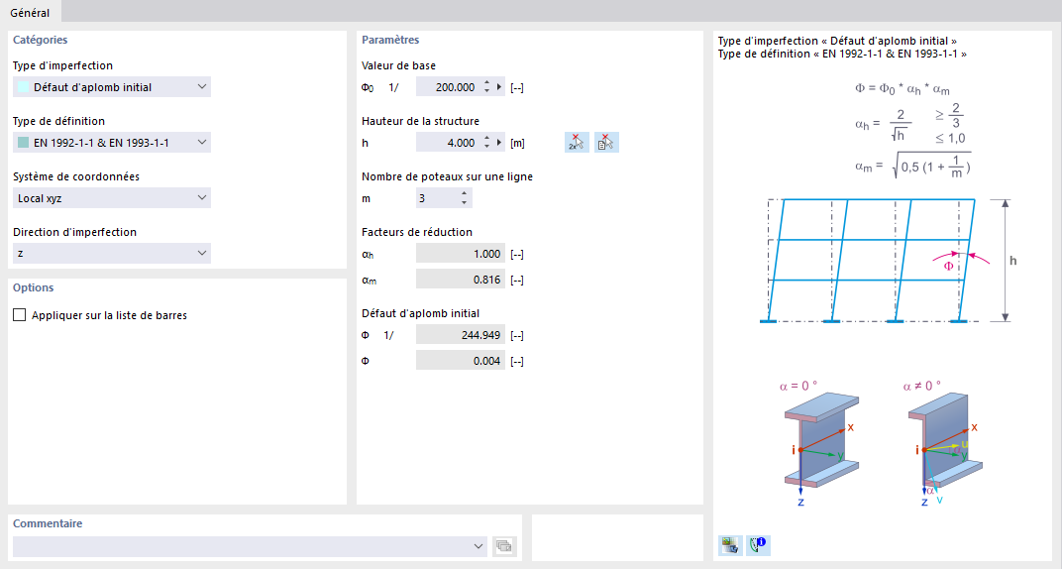The height and width of the screenshot is (569, 1062).
Task: Click the structure height h field 4.000
Action: coord(448,143)
